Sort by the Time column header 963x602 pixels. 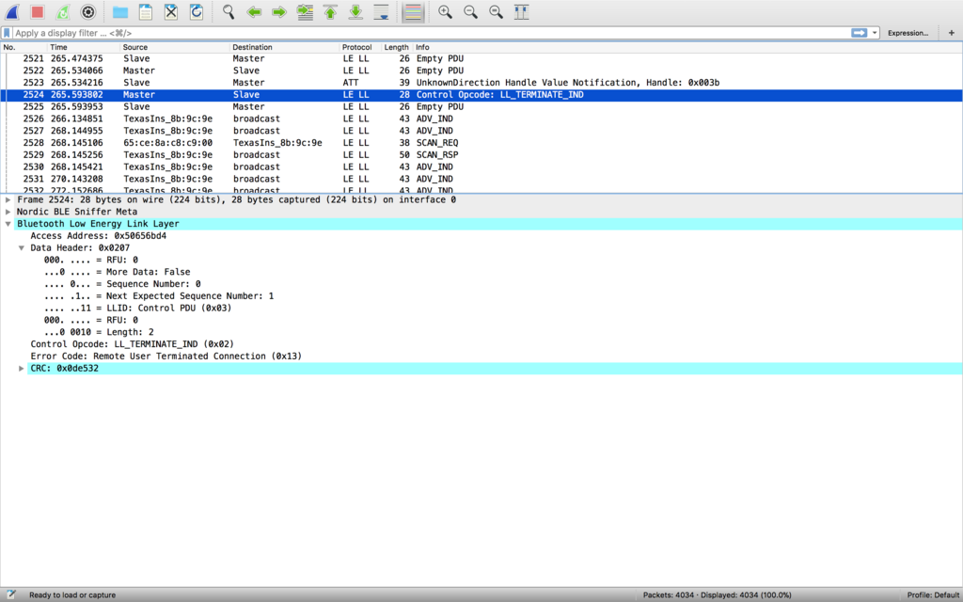click(x=83, y=47)
